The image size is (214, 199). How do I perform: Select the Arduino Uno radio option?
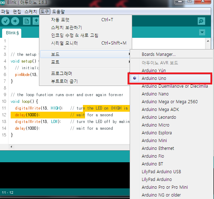tap(171, 78)
